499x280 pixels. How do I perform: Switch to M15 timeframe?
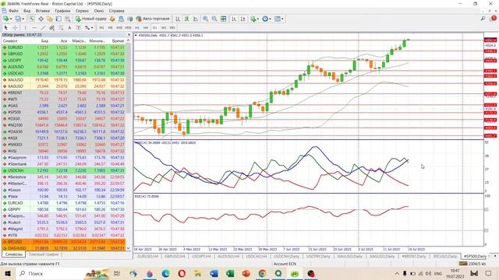tap(119, 28)
